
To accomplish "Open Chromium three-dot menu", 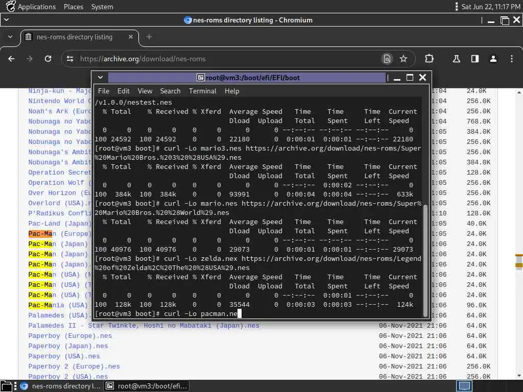I will (x=512, y=59).
